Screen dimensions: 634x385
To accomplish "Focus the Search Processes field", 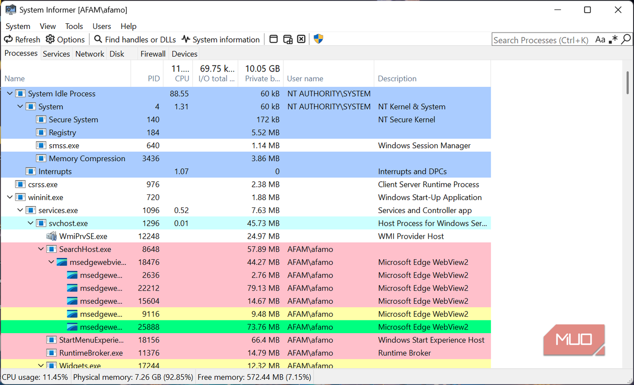I will pyautogui.click(x=542, y=40).
